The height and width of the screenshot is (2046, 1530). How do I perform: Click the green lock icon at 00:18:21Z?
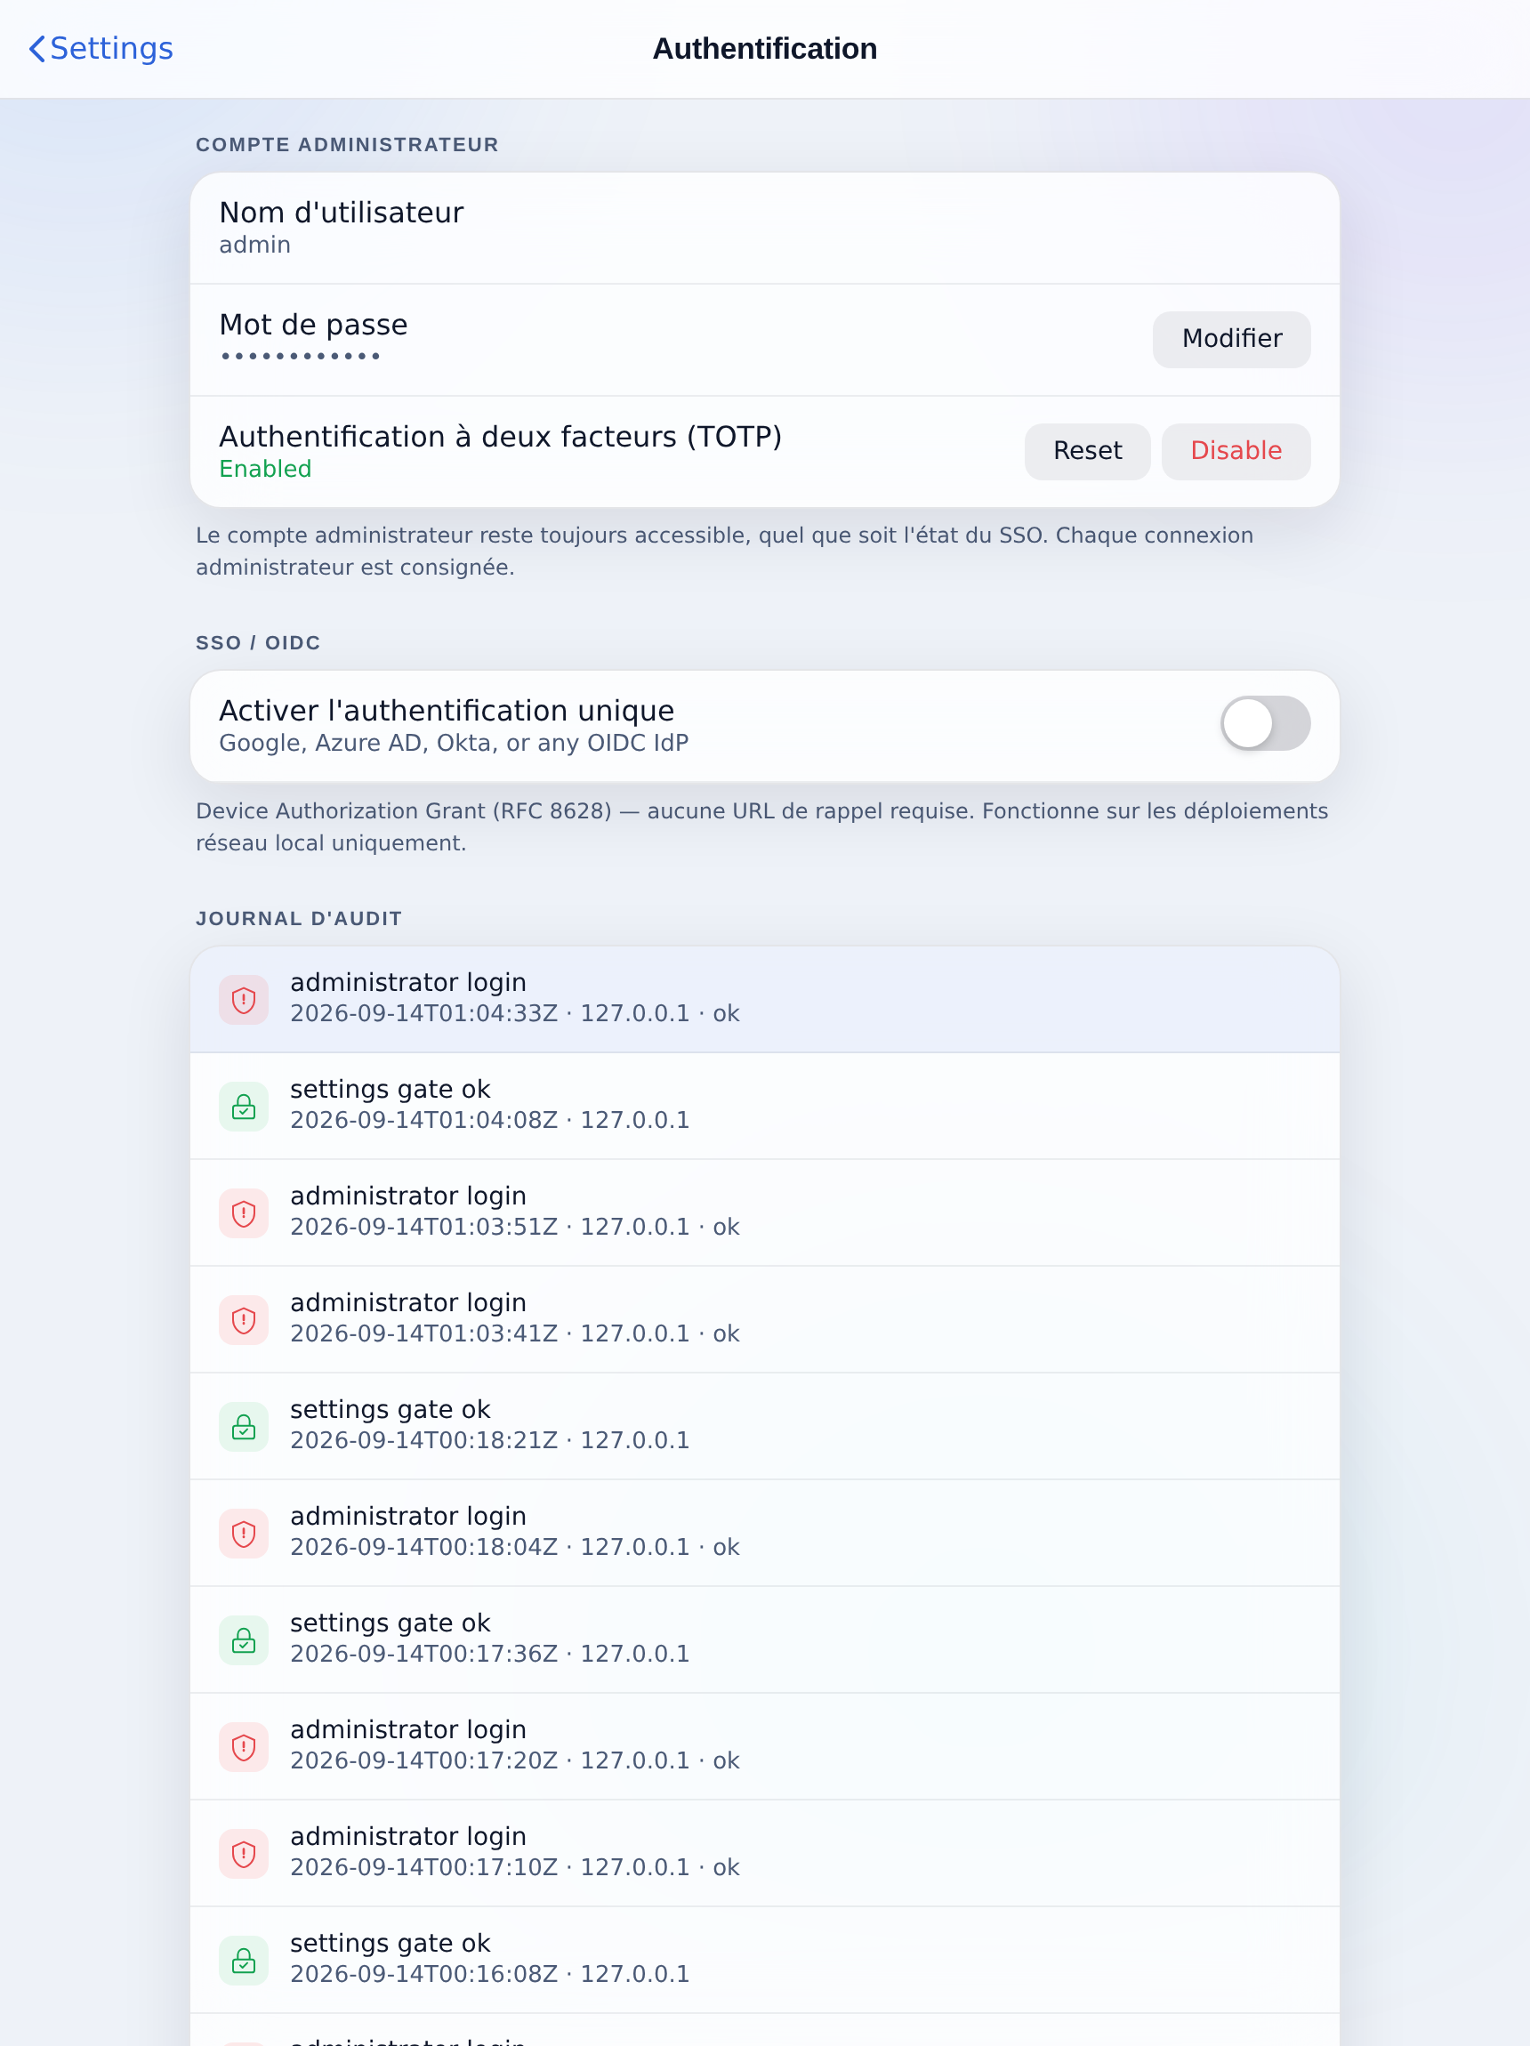coord(243,1426)
